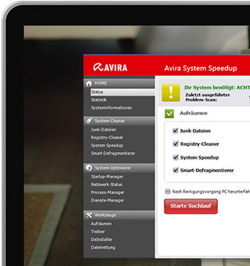Open Dateirettung in the sidebar

tap(103, 248)
